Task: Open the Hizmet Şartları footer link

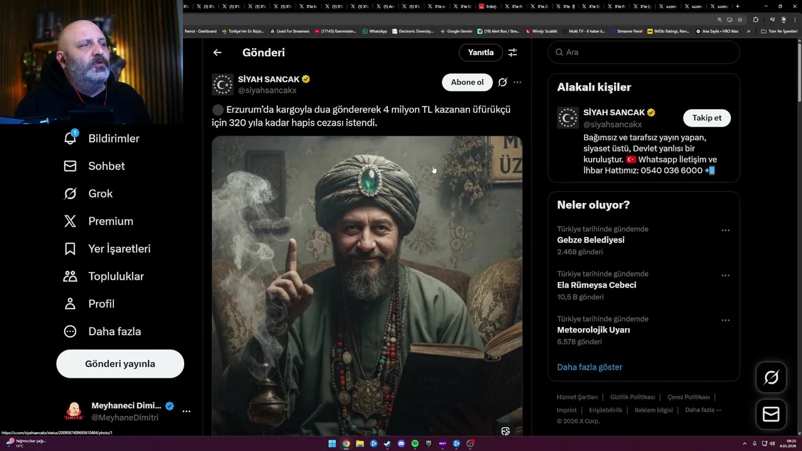Action: 577,397
